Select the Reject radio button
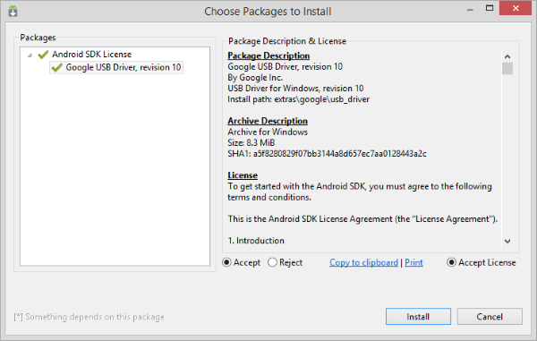The width and height of the screenshot is (537, 341). [272, 262]
